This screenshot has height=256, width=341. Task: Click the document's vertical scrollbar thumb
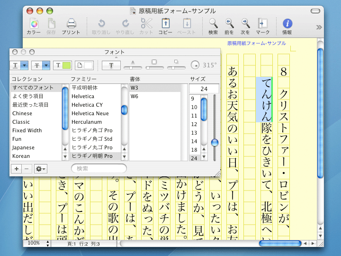(320, 113)
